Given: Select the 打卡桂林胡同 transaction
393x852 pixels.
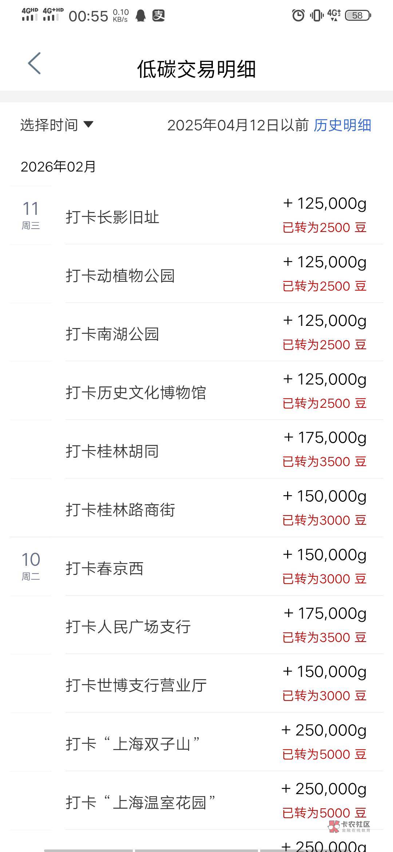Looking at the screenshot, I should (x=112, y=451).
